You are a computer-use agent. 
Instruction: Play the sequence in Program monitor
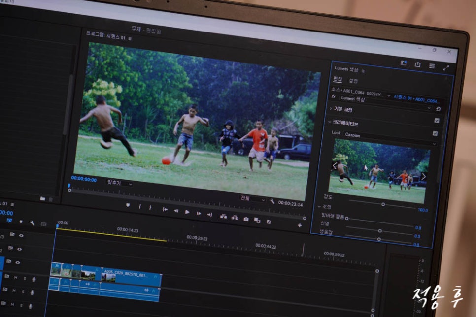[x=187, y=212]
